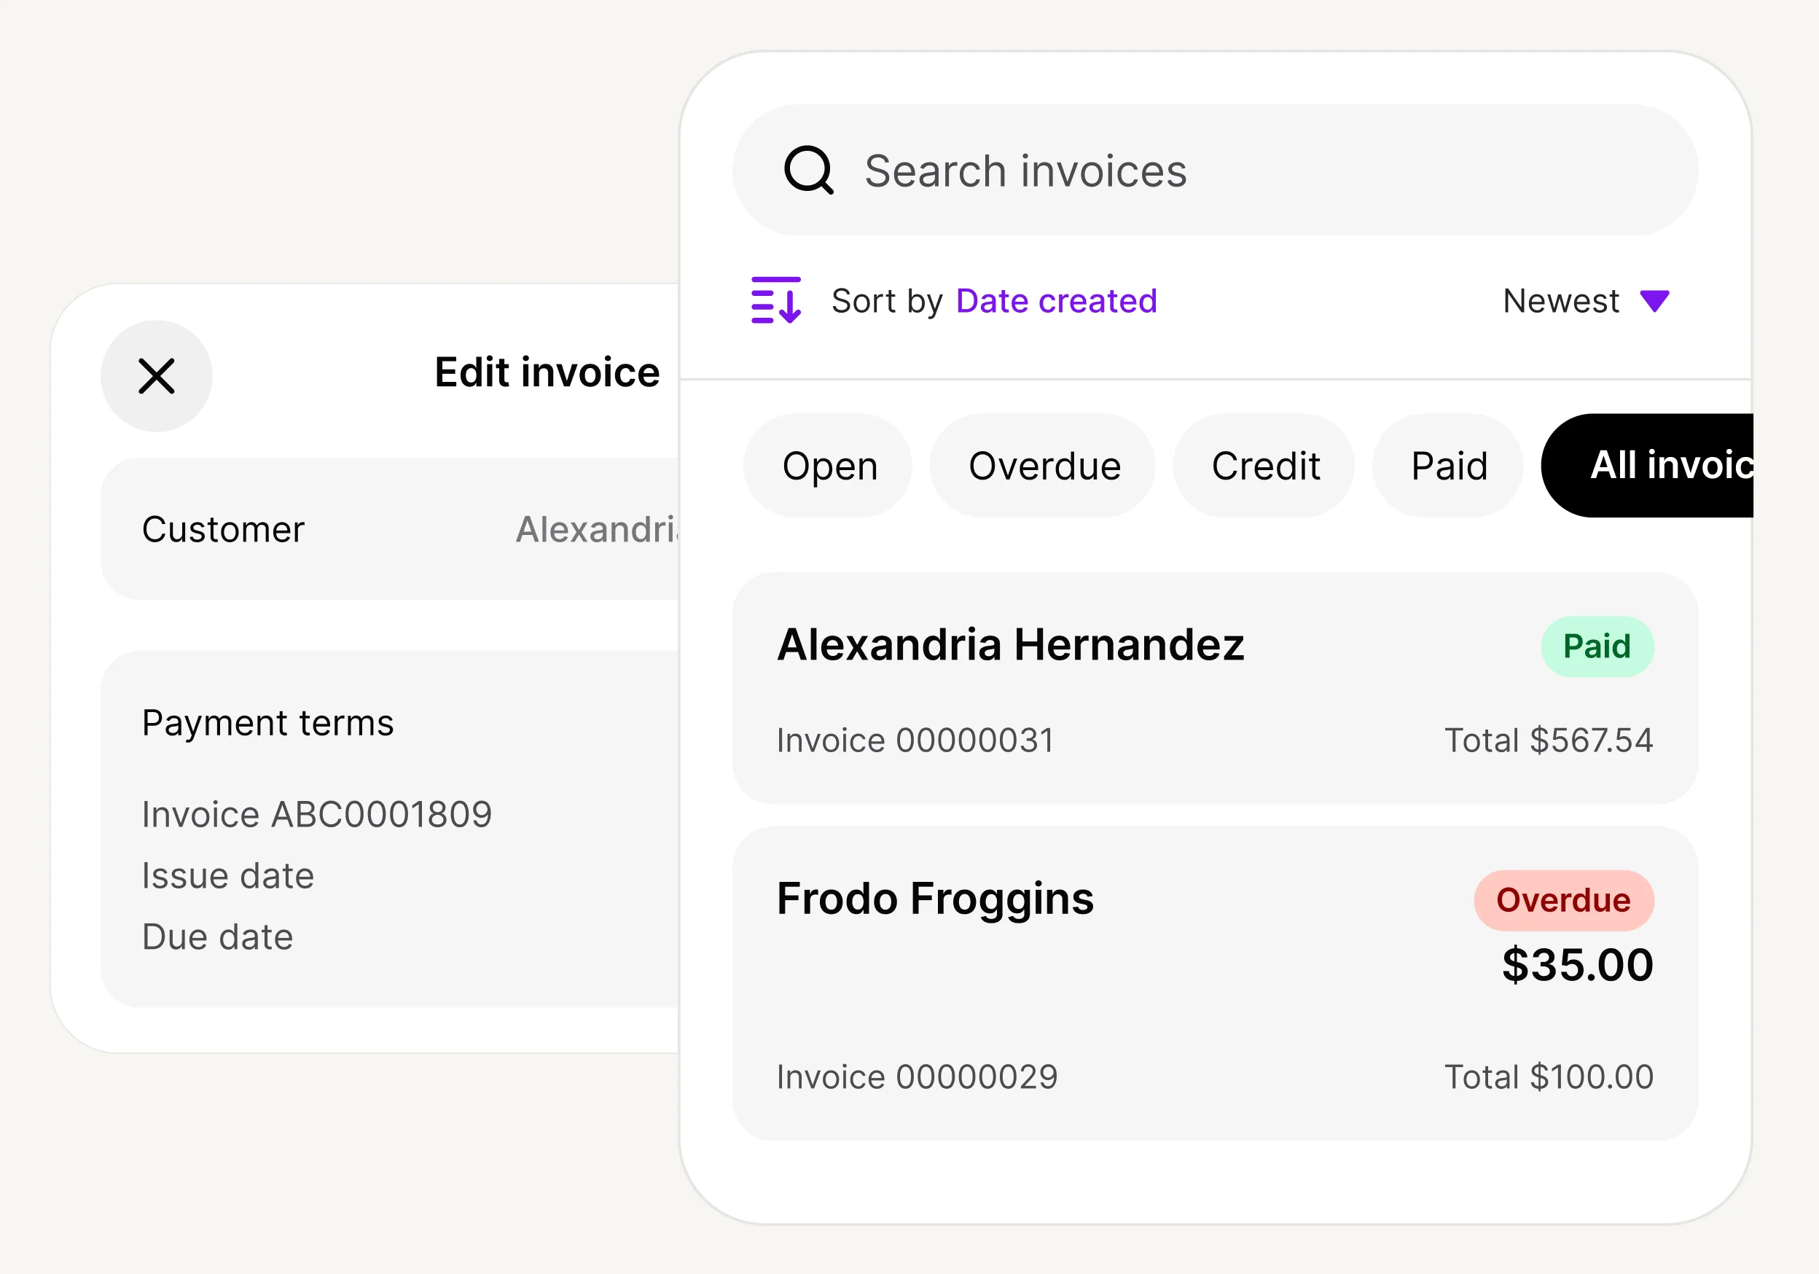Open the Newest sort dropdown

(x=1584, y=300)
